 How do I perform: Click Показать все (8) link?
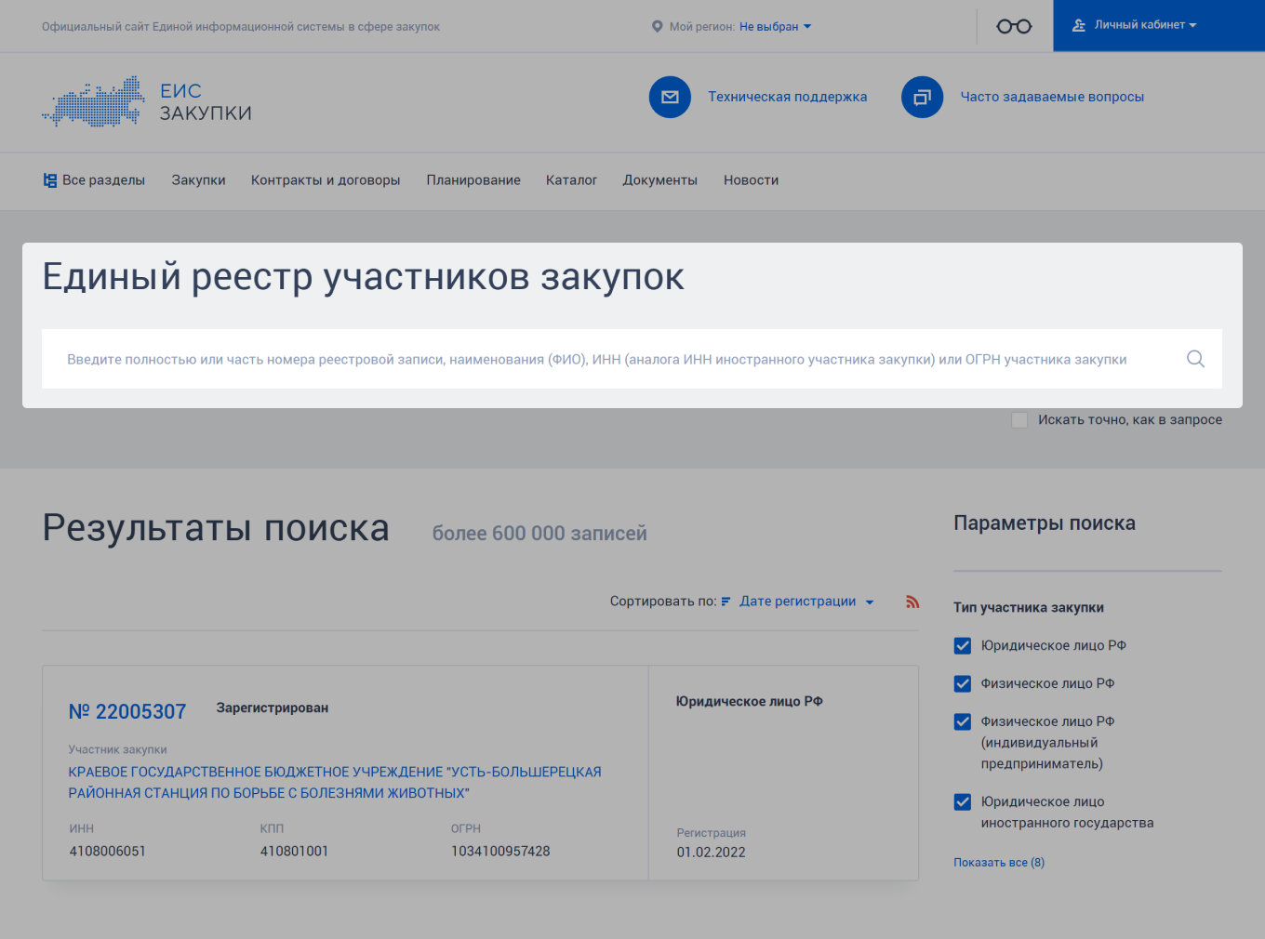[x=999, y=863]
